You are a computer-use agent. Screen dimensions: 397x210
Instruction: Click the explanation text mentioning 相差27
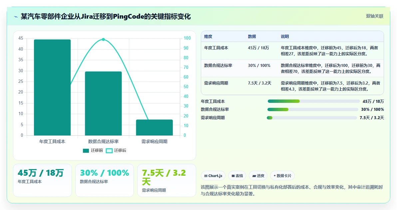point(329,51)
